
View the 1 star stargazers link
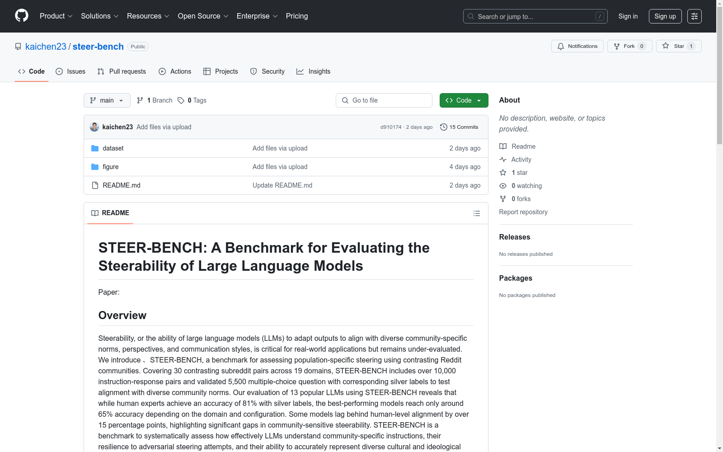coord(514,173)
